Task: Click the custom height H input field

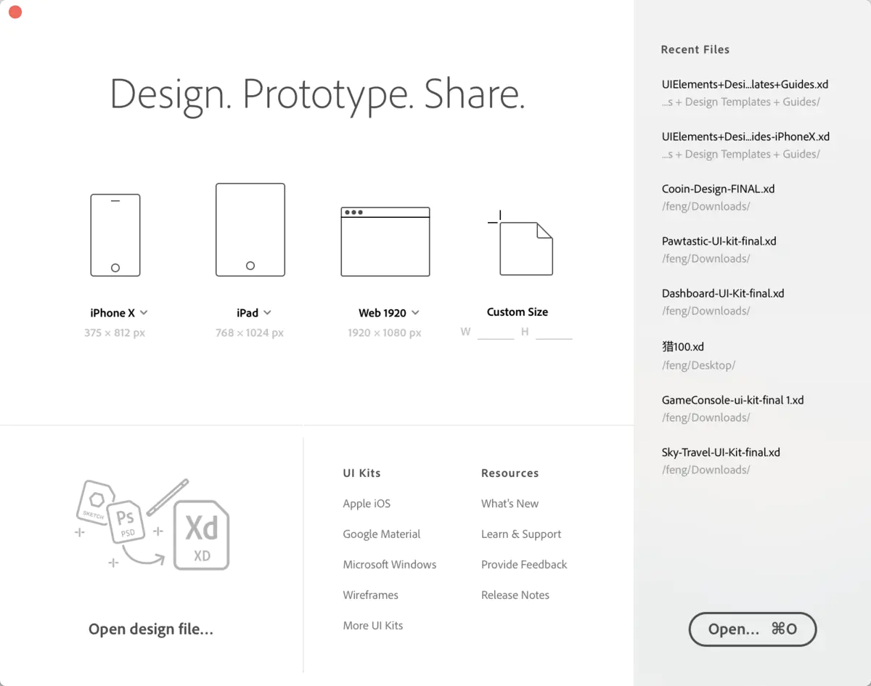Action: pos(554,332)
